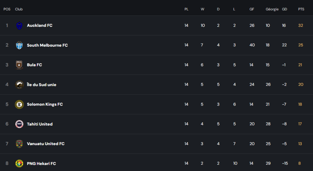Click the Vanuatu United FC crest

[x=19, y=144]
